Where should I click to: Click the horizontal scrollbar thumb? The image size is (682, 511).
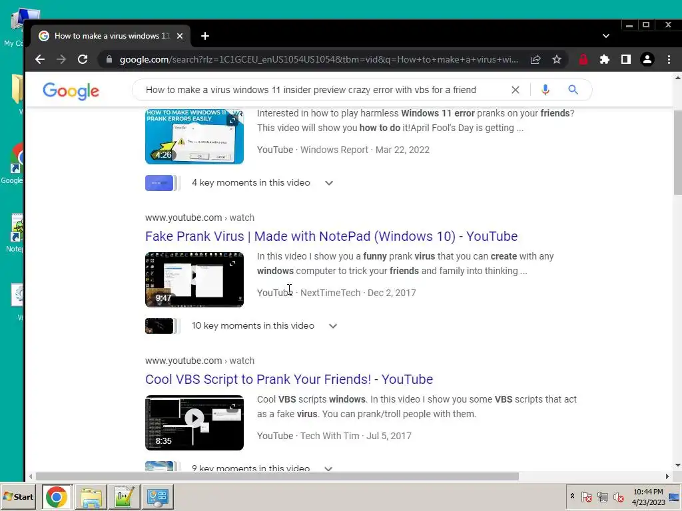tap(277, 476)
